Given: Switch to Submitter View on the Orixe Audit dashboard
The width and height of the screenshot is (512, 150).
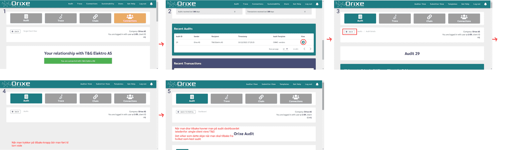Looking at the screenshot, I should click(x=269, y=84).
